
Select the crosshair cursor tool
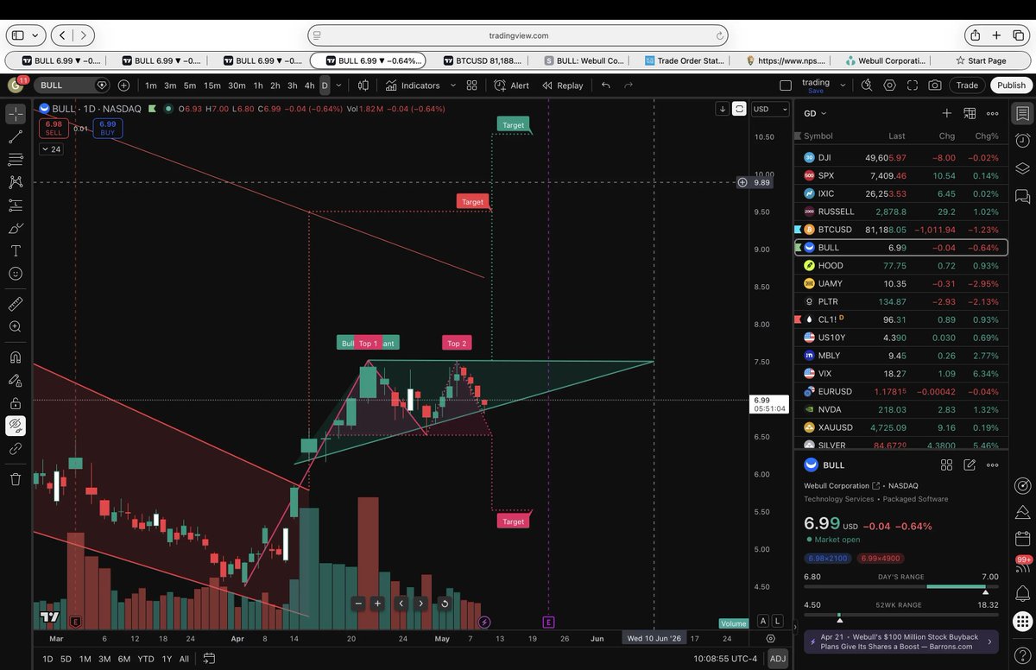[x=16, y=114]
